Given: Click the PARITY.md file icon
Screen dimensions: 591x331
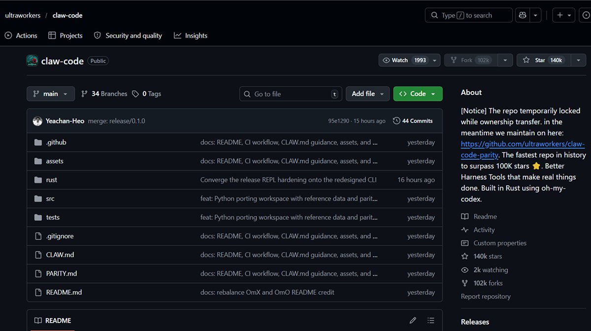Looking at the screenshot, I should pos(38,273).
